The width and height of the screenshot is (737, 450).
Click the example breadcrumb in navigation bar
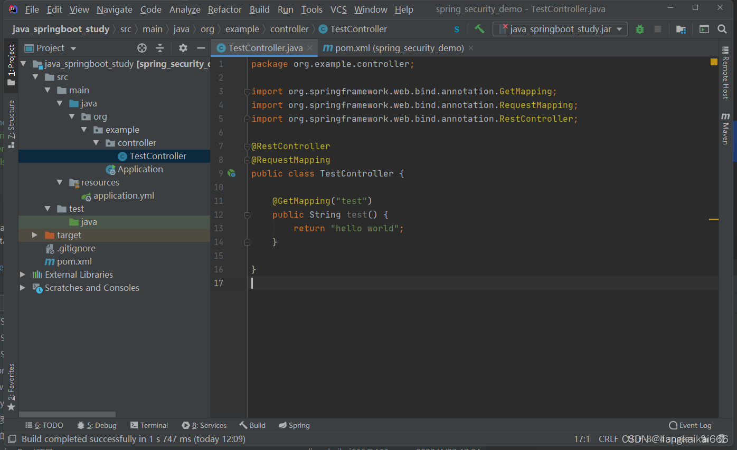point(242,29)
